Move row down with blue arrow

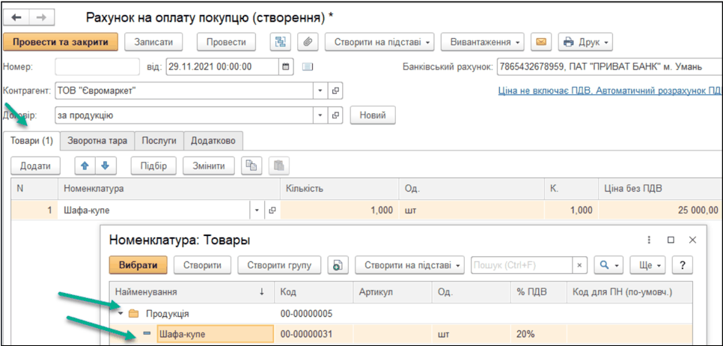[x=105, y=166]
